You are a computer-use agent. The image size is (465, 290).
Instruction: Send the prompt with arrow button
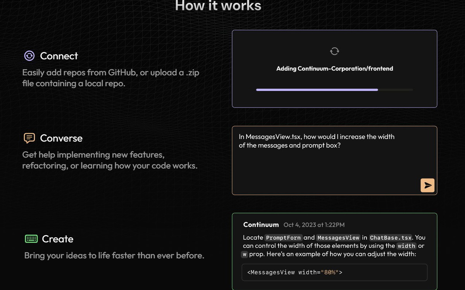click(427, 185)
